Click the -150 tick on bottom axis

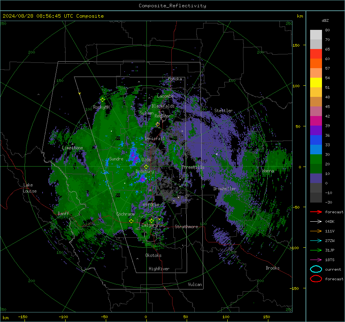point(23,317)
